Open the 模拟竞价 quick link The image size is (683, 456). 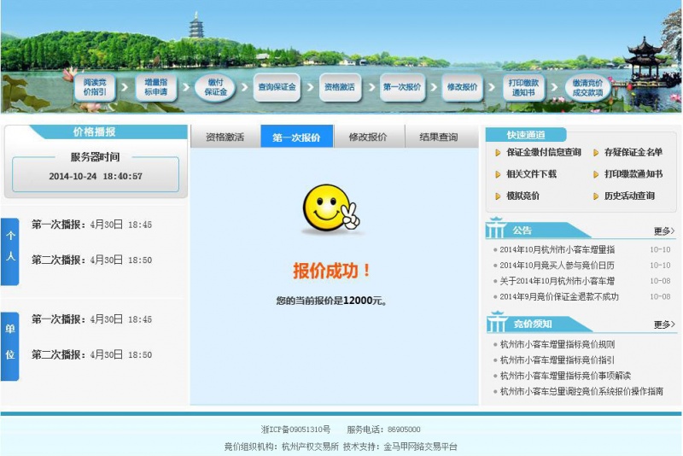(522, 196)
